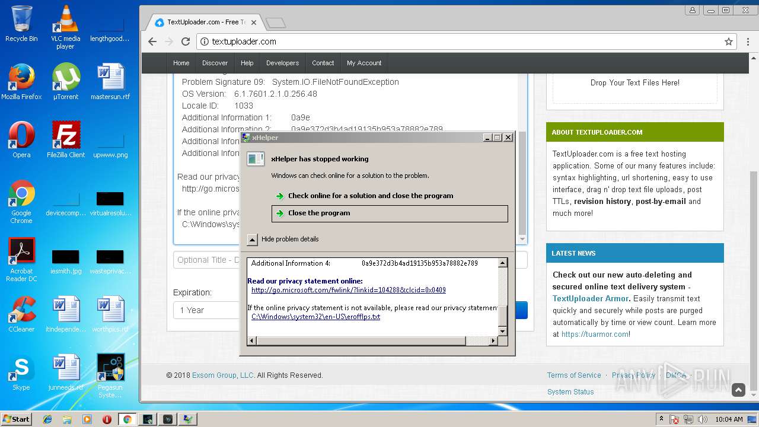Screen dimensions: 759x427
Task: Open https://tuarmor.com link
Action: coord(595,334)
